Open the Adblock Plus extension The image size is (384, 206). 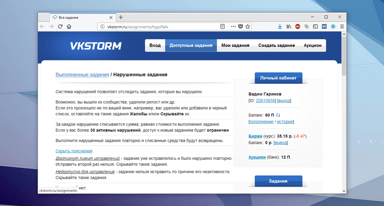[x=298, y=27]
